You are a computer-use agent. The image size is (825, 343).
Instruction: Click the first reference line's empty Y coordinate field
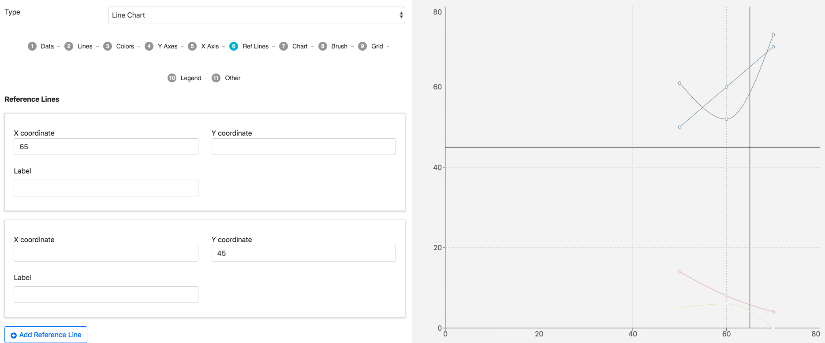(x=303, y=147)
